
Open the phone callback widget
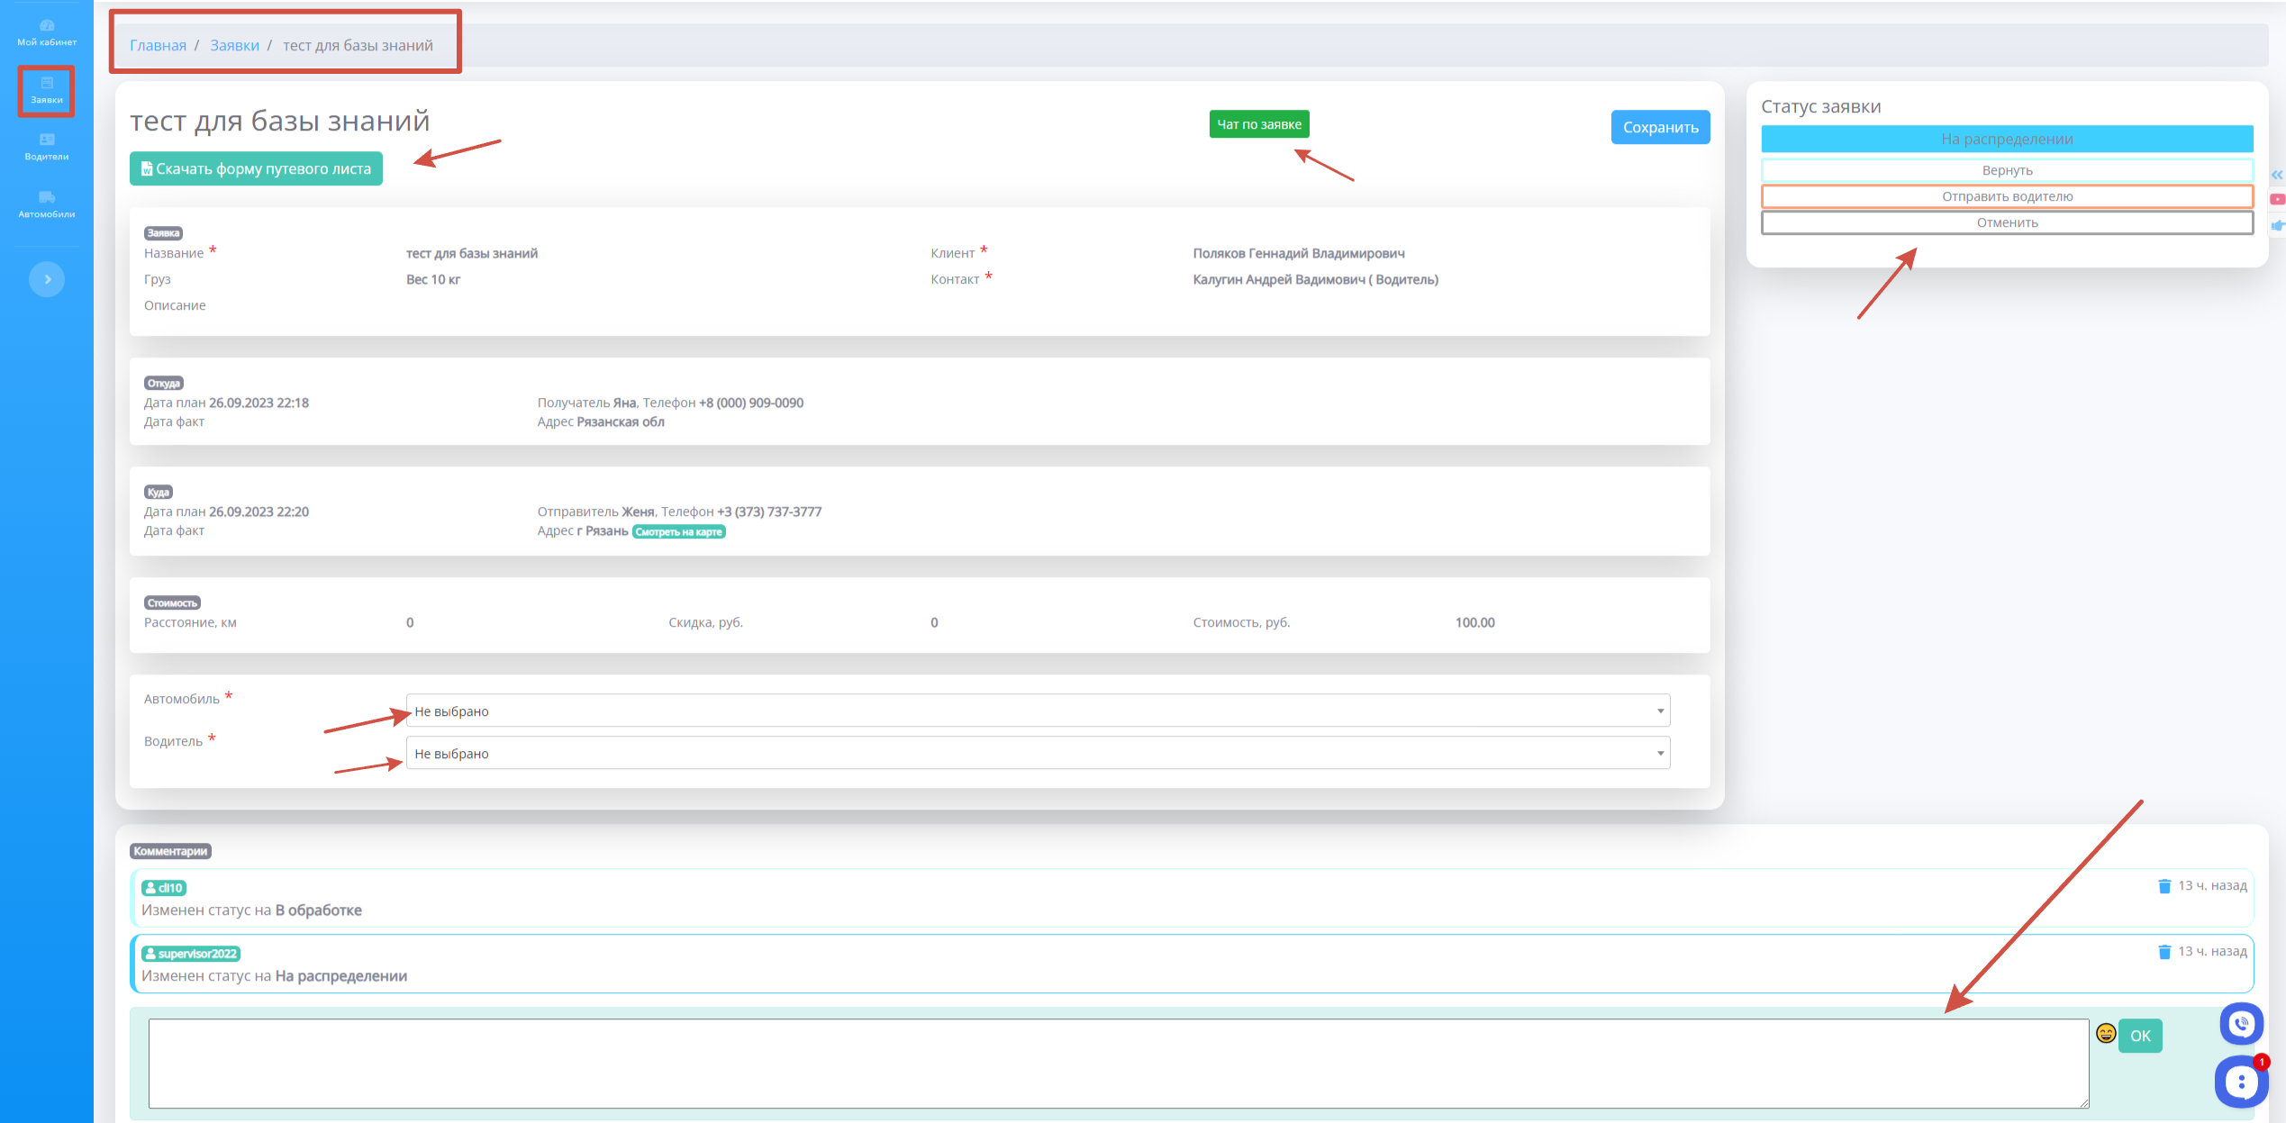[2241, 1024]
